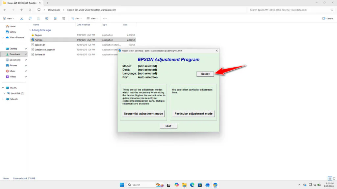Select Gallery in navigation pane
The height and width of the screenshot is (189, 337).
(11, 32)
